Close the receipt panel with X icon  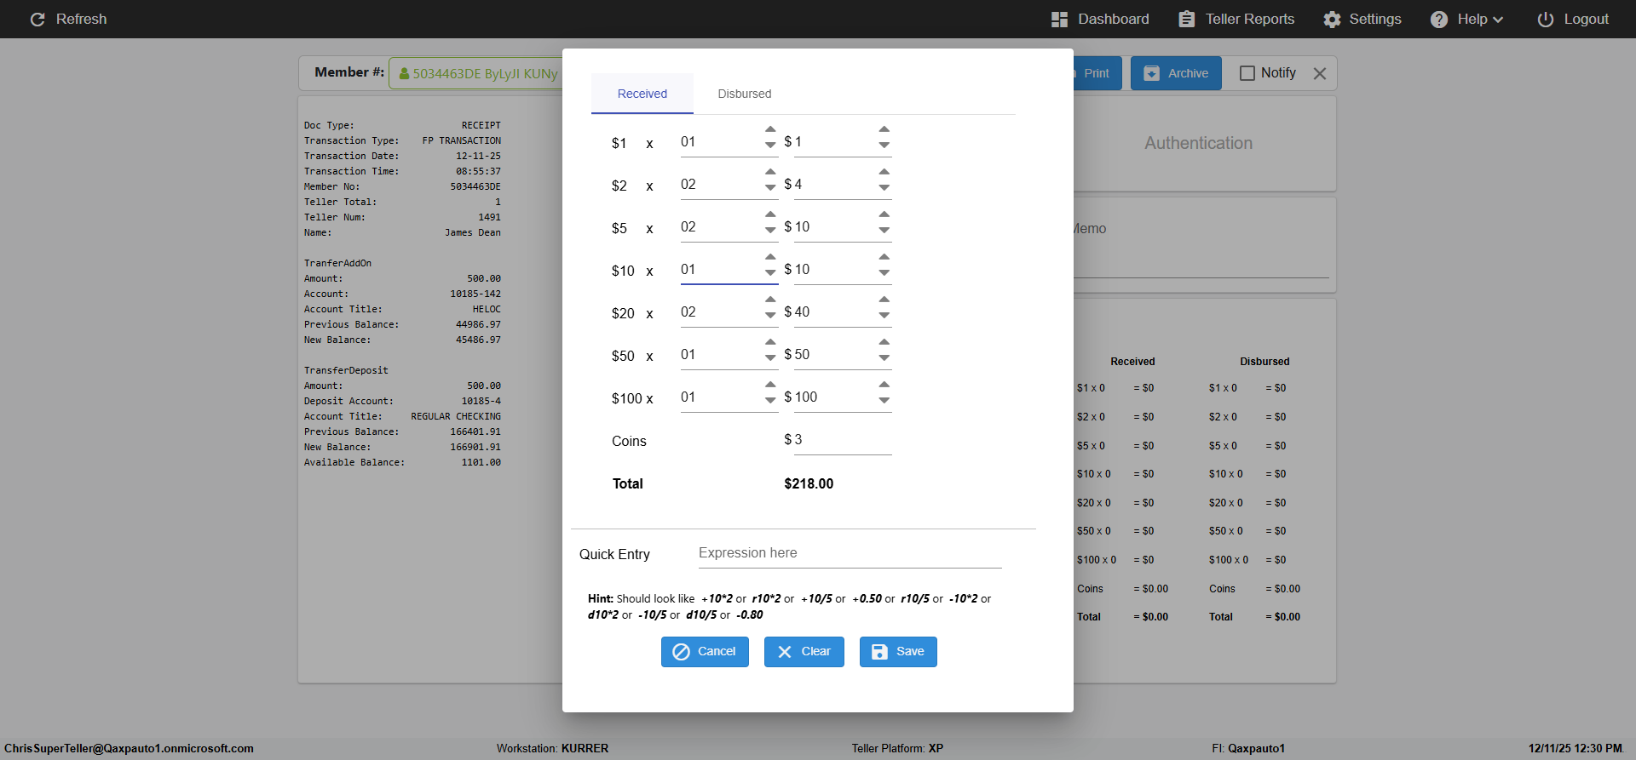click(x=1320, y=73)
